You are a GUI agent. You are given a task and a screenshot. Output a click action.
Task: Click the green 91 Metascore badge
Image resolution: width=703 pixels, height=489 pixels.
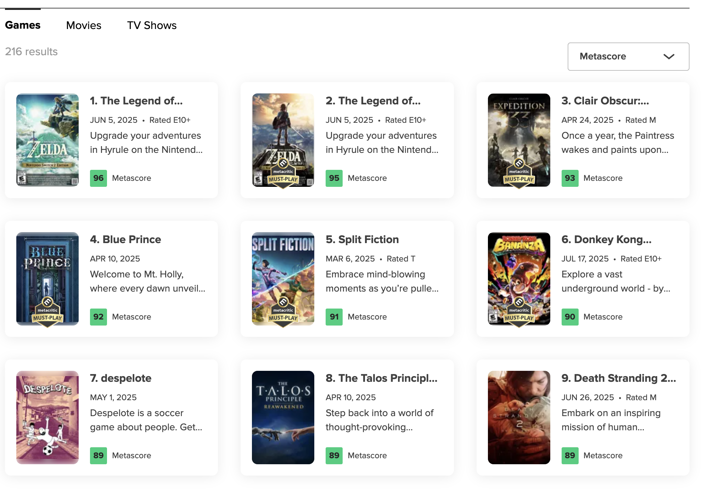(334, 317)
